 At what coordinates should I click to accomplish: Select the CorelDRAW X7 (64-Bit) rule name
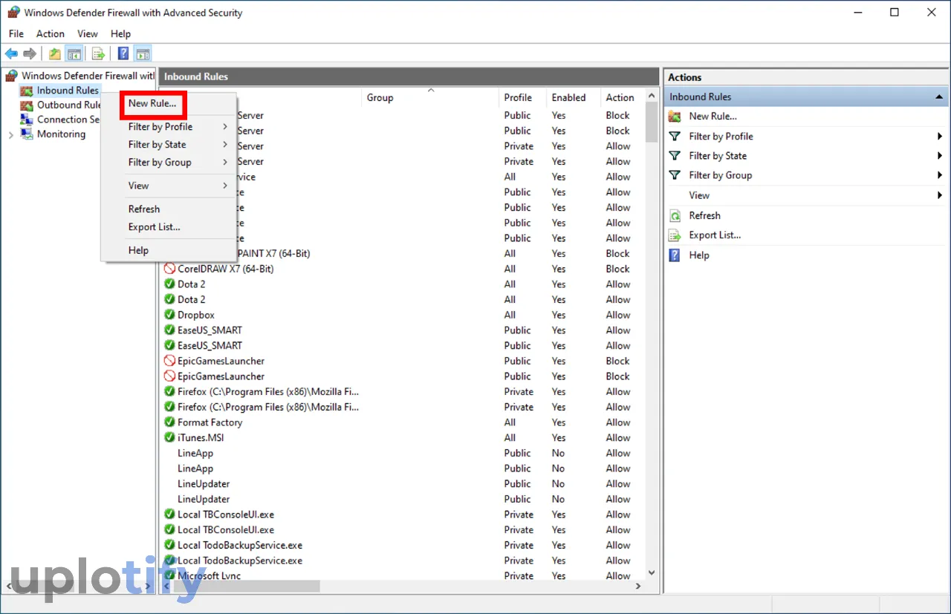point(225,270)
